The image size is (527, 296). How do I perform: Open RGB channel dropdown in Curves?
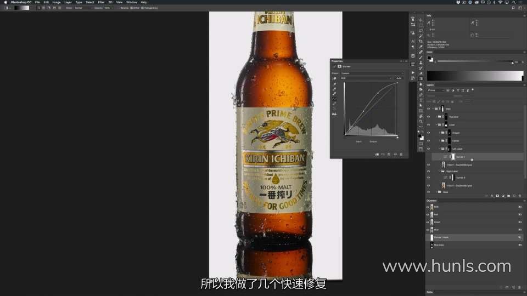(366, 78)
